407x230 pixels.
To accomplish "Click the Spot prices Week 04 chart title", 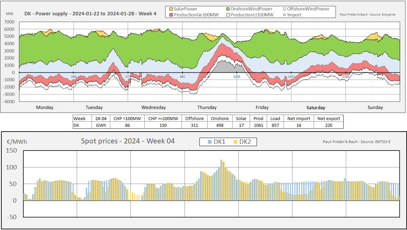I will tap(128, 141).
